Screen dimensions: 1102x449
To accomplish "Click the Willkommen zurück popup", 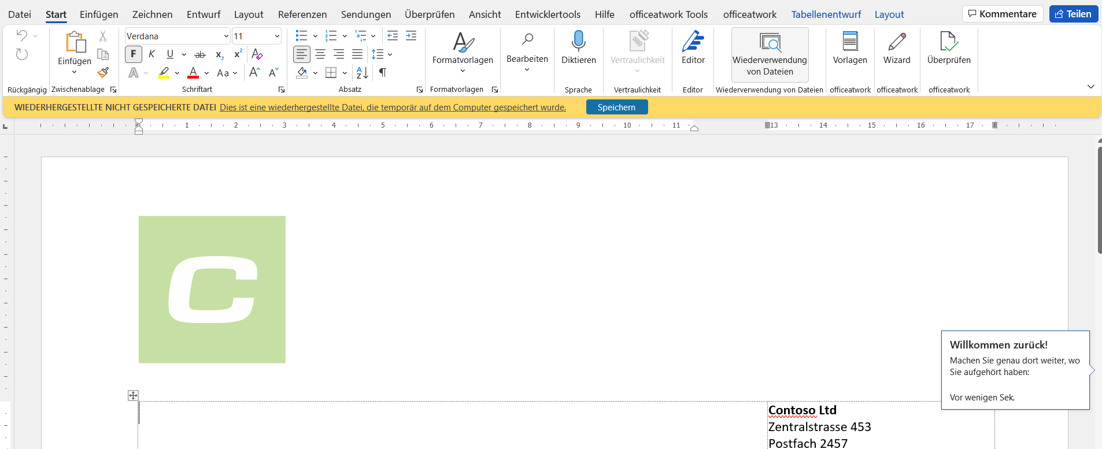I will tap(1015, 370).
